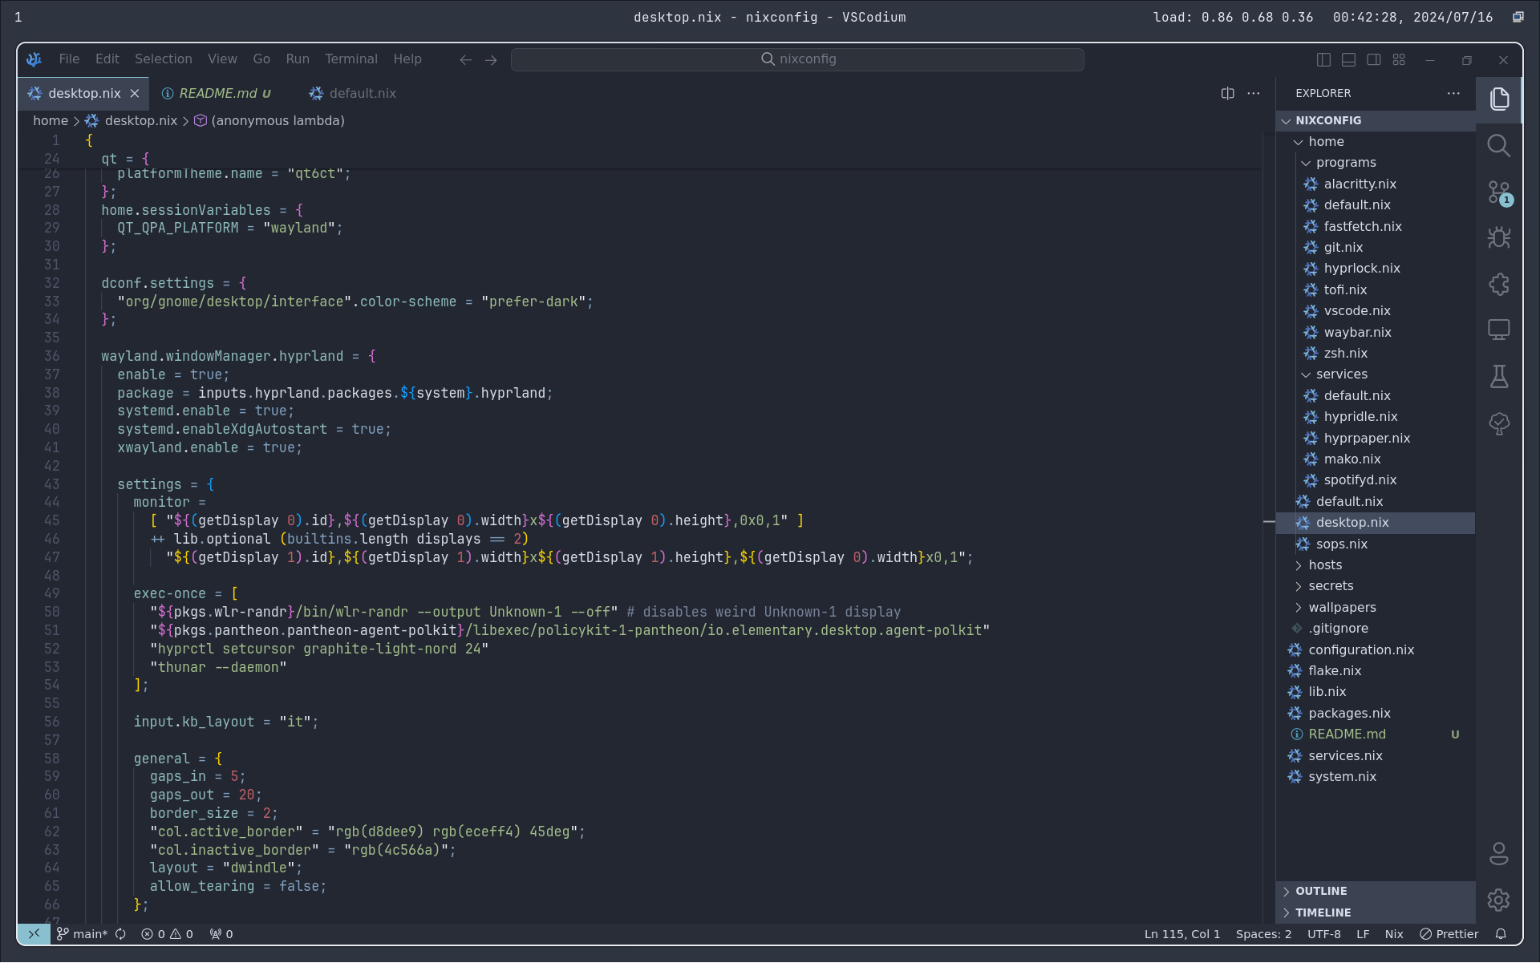Image resolution: width=1540 pixels, height=963 pixels.
Task: Open the Extensions view icon
Action: [1498, 284]
